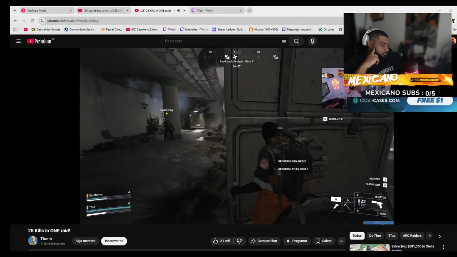The width and height of the screenshot is (457, 257).
Task: Open the Twitch bookmark
Action: (169, 30)
